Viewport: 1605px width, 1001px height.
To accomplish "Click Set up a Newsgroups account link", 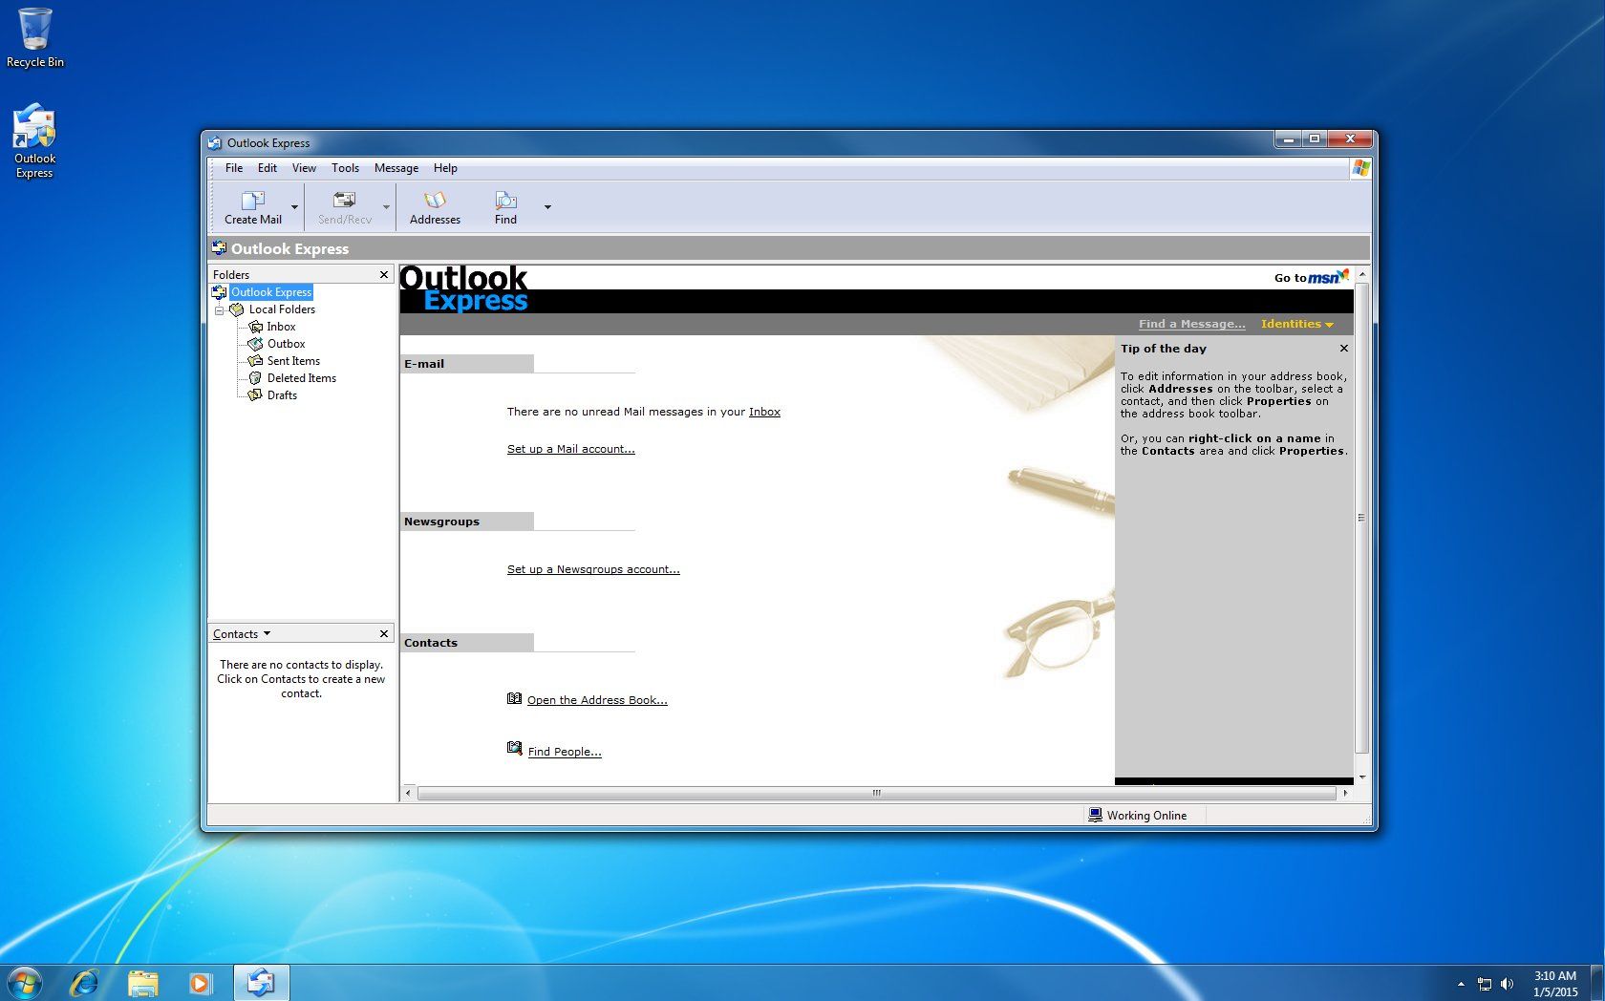I will coord(593,569).
